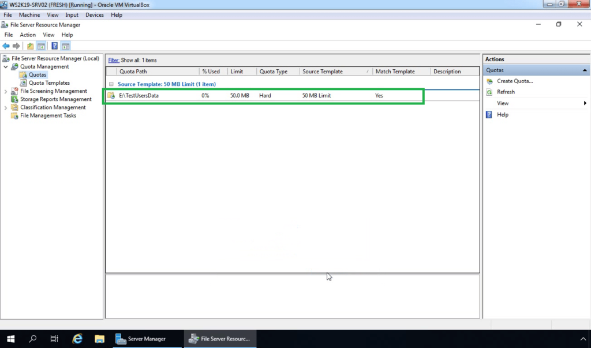
Task: Toggle the Show/Hide Action Pane icon
Action: tap(66, 46)
